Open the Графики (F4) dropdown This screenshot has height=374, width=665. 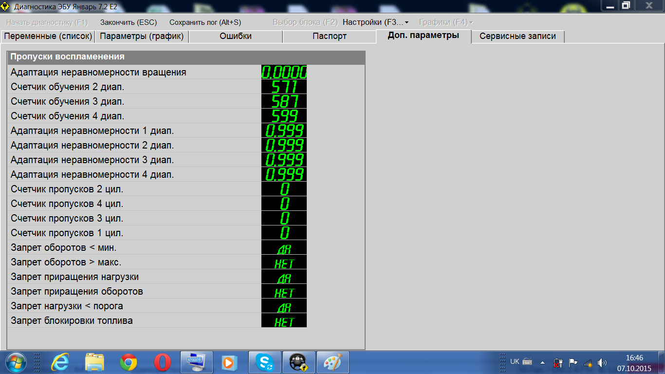[445, 22]
